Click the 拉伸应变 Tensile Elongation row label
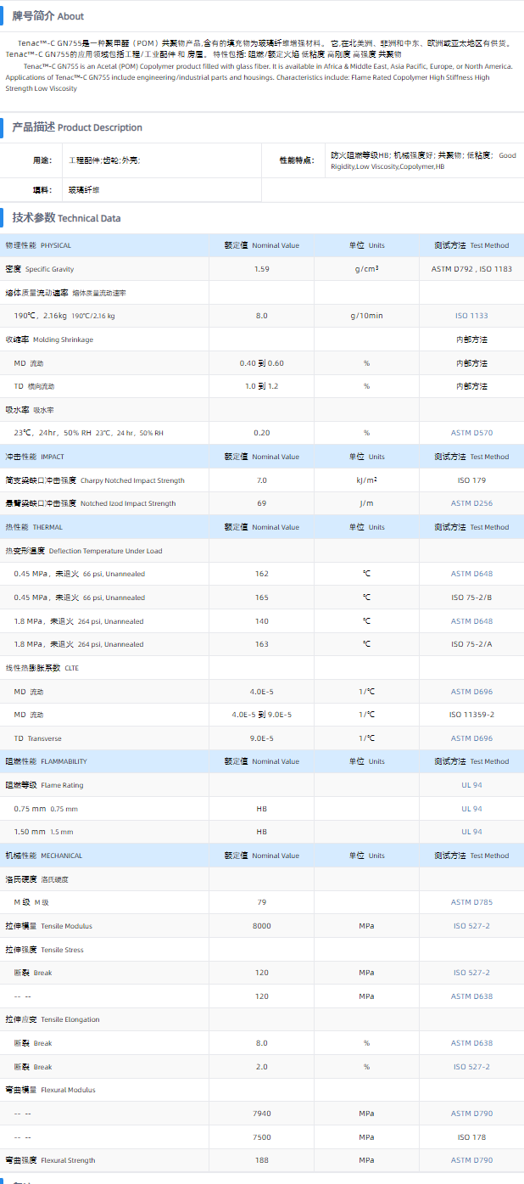This screenshot has width=524, height=1184. click(52, 1019)
